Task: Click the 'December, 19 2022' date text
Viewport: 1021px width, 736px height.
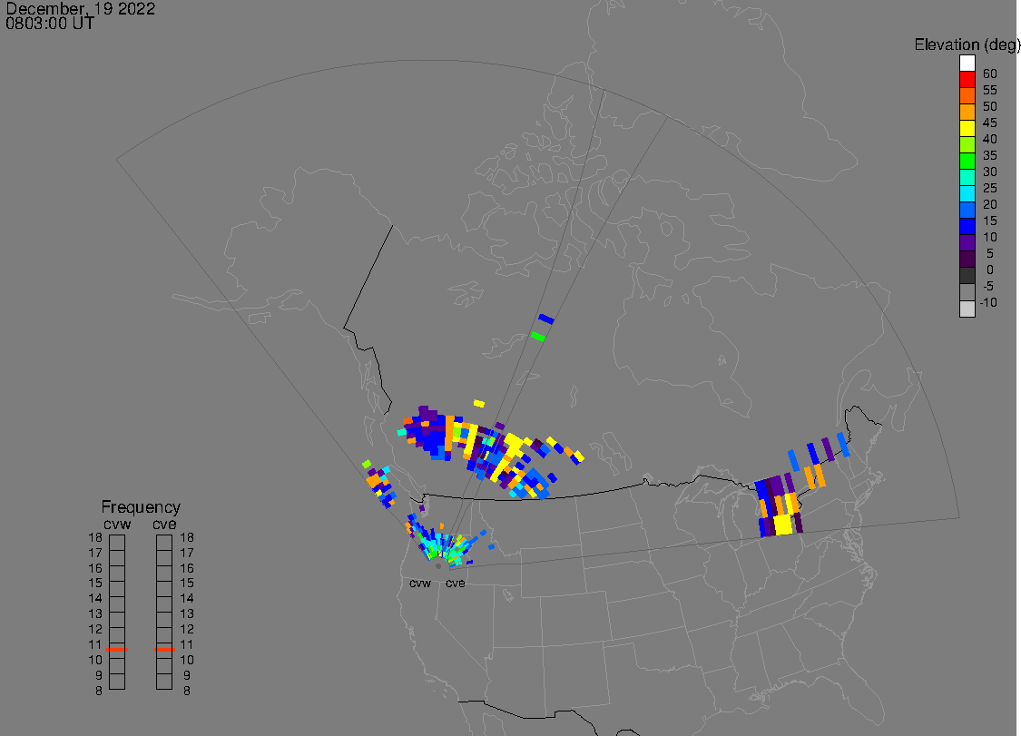Action: click(x=81, y=8)
